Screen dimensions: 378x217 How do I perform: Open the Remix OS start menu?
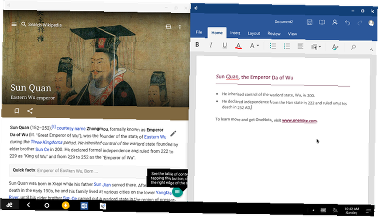click(x=9, y=205)
